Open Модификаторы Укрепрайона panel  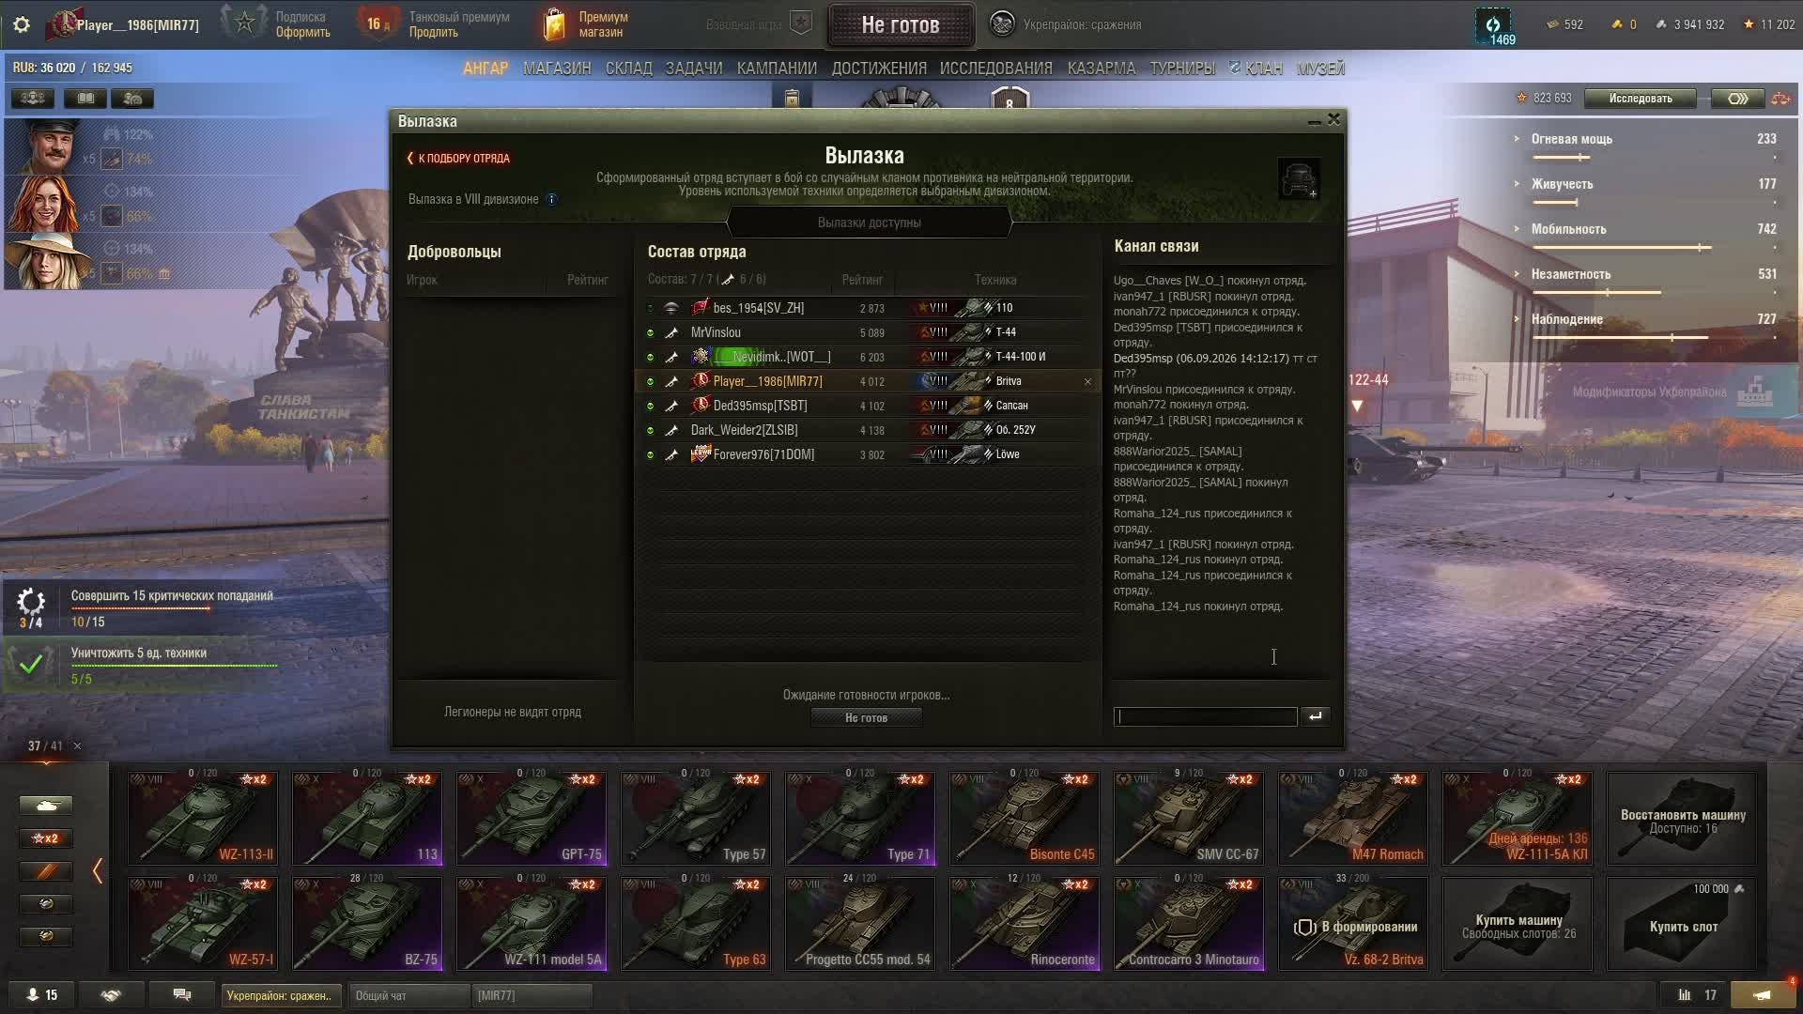tap(1672, 392)
